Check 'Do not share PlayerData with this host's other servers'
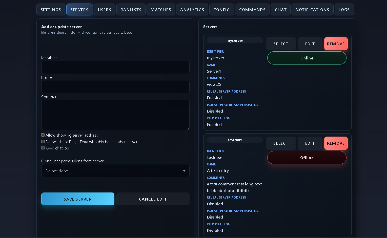387x238 pixels. [x=43, y=141]
